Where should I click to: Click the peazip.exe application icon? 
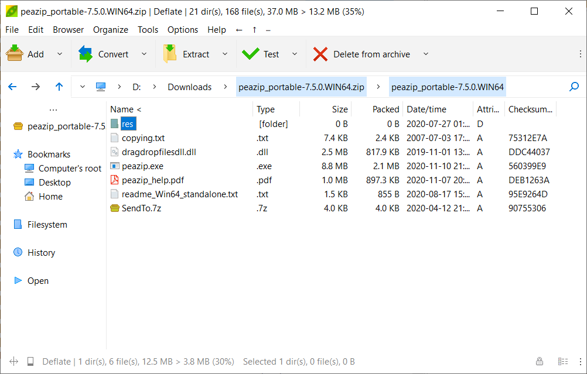coord(115,166)
